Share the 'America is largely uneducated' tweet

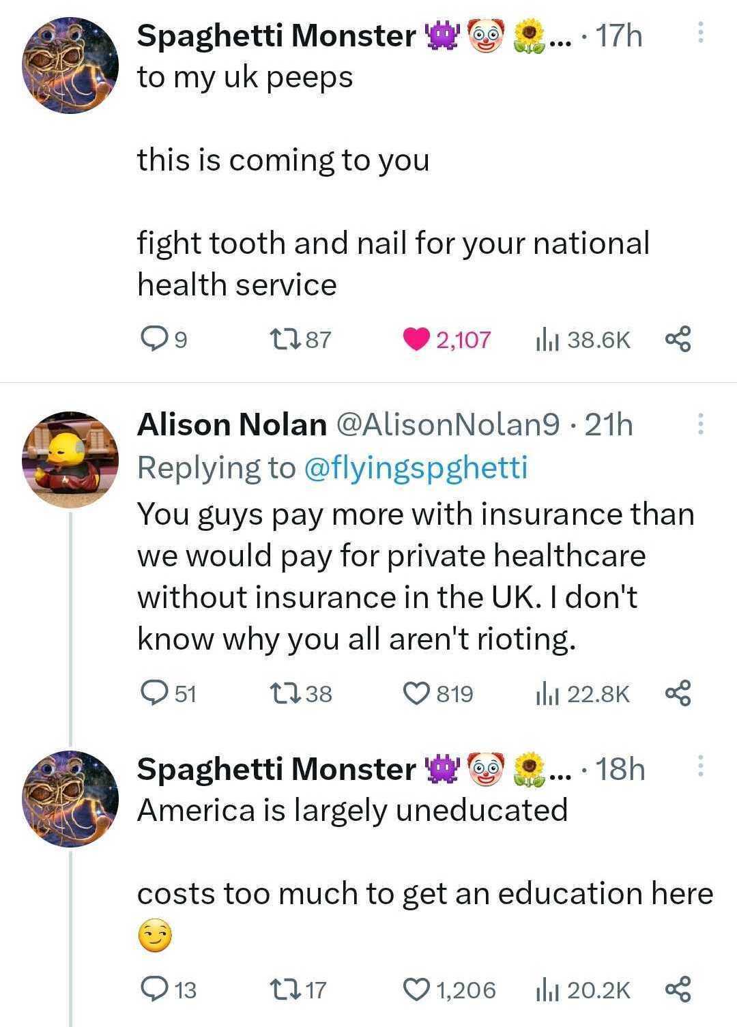click(x=678, y=989)
